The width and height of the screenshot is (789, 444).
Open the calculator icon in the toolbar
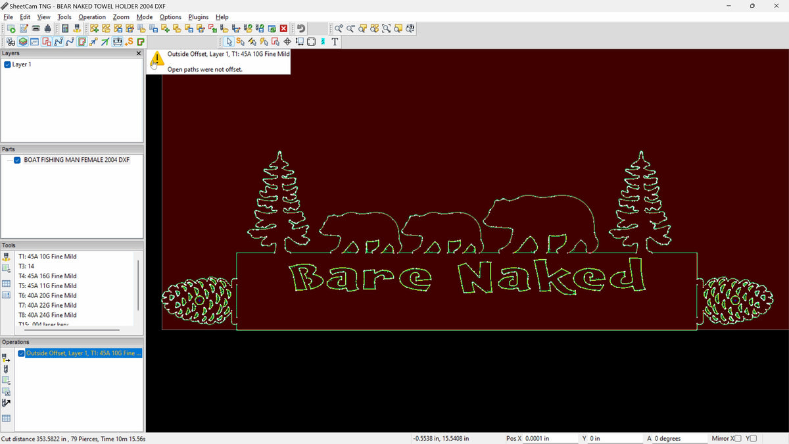(64, 29)
